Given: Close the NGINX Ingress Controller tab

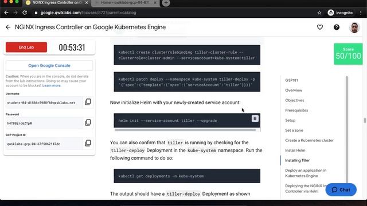Looking at the screenshot, I should click(87, 3).
